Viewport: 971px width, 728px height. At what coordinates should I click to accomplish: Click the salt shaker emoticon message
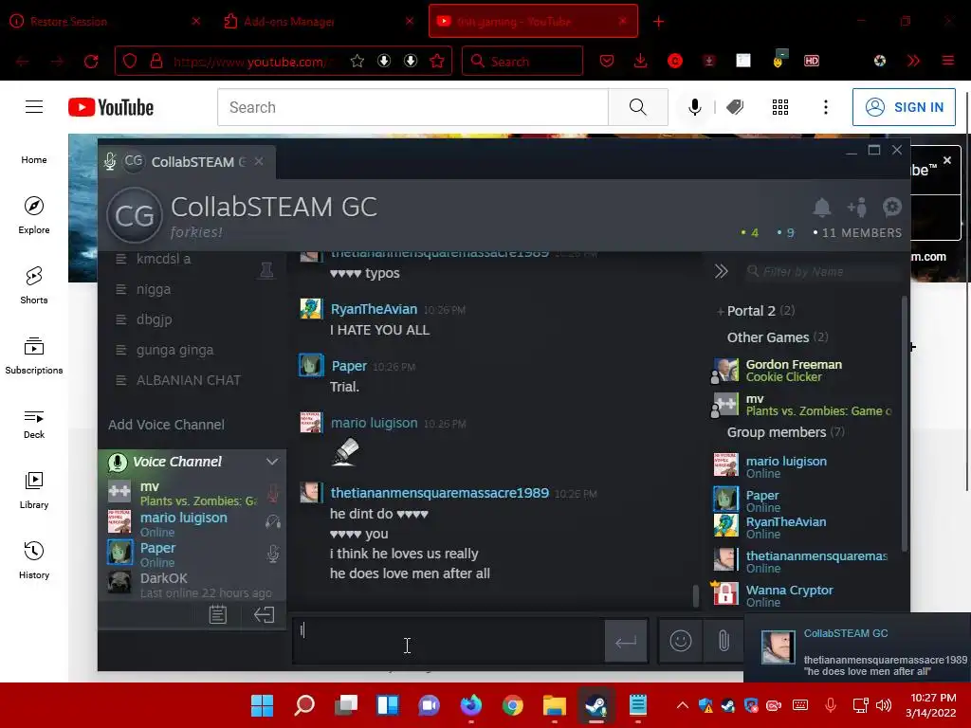[x=345, y=451]
